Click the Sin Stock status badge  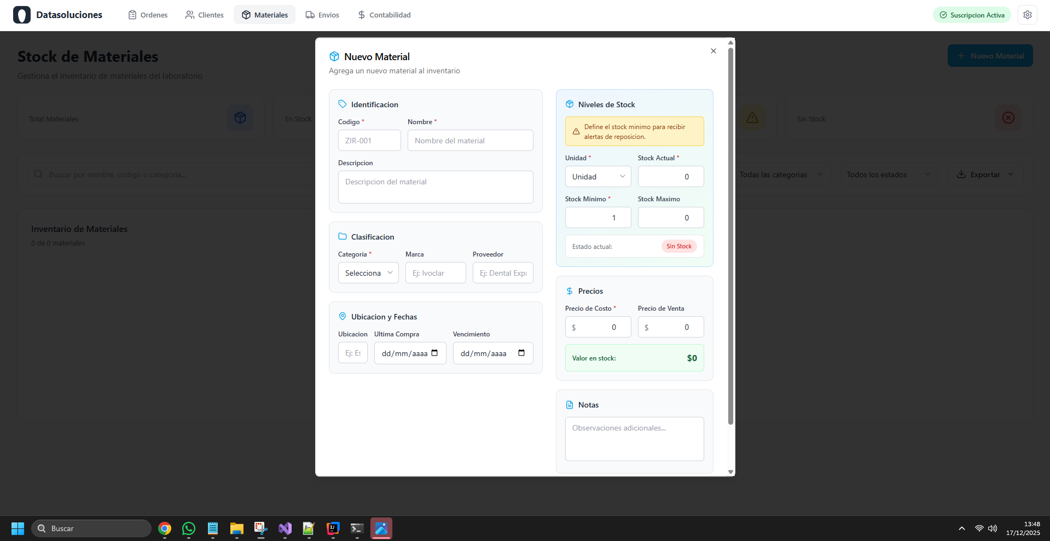click(679, 246)
